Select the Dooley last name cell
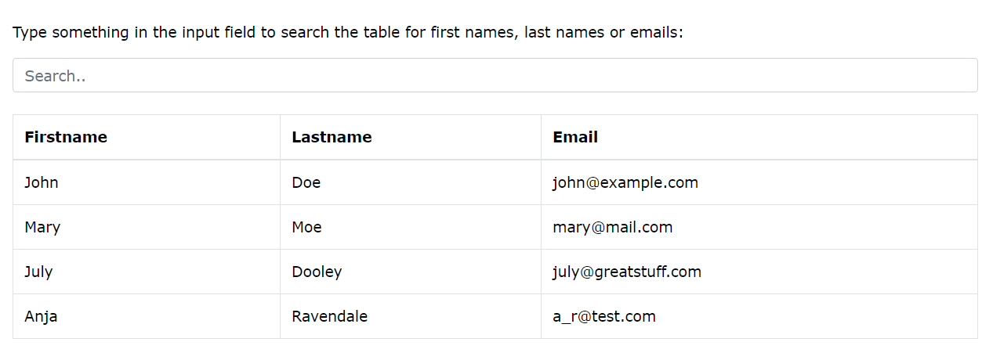 click(x=317, y=272)
